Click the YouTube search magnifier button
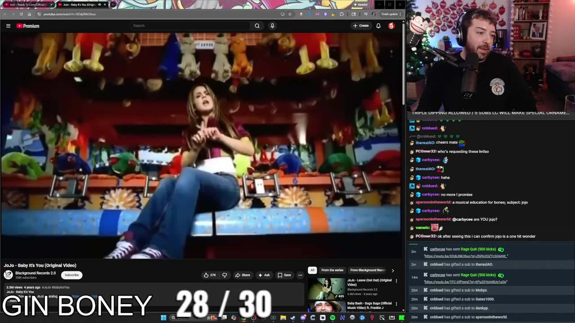Image resolution: width=575 pixels, height=323 pixels. pos(257,26)
